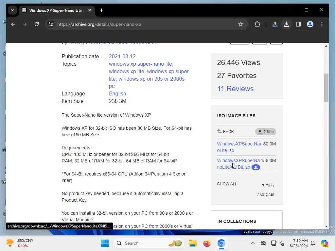Switch to Chromium icon in the taskbar
This screenshot has height=251, width=335.
(x=221, y=243)
